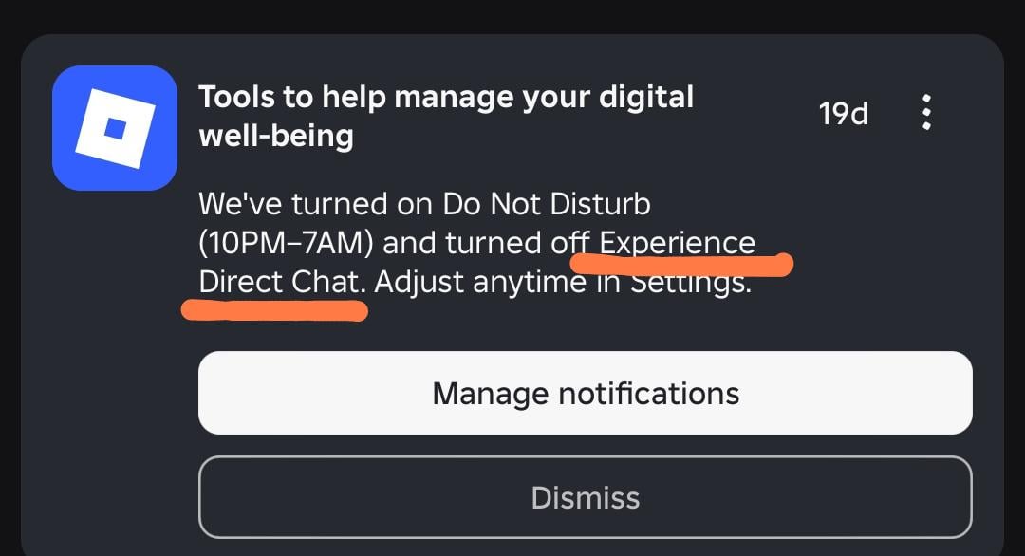Tap the word "Tools" in the notification title
This screenshot has width=1025, height=556.
click(237, 96)
